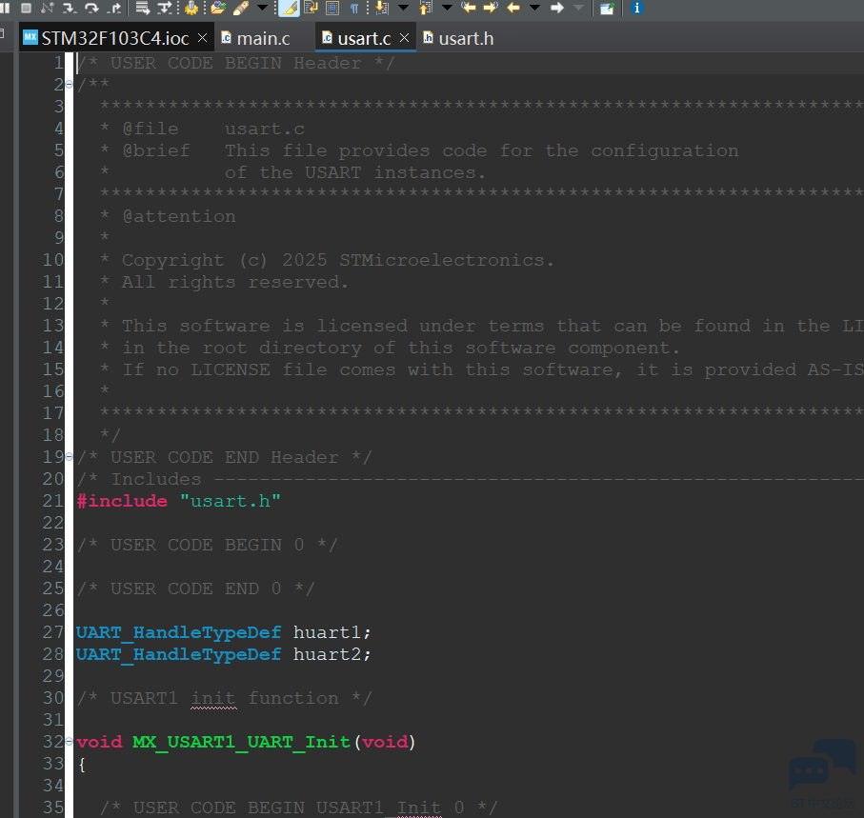Toggle Show Whitespace Characters pilcrow button
This screenshot has height=818, width=864.
coord(354,8)
